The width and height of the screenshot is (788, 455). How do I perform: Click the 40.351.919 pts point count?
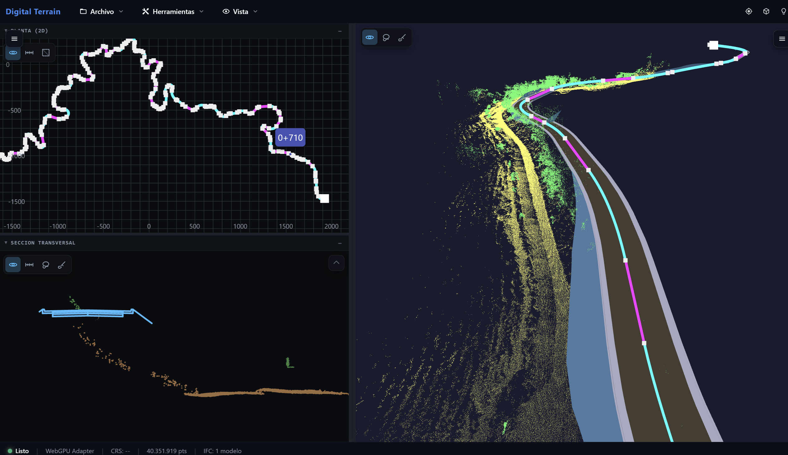167,451
